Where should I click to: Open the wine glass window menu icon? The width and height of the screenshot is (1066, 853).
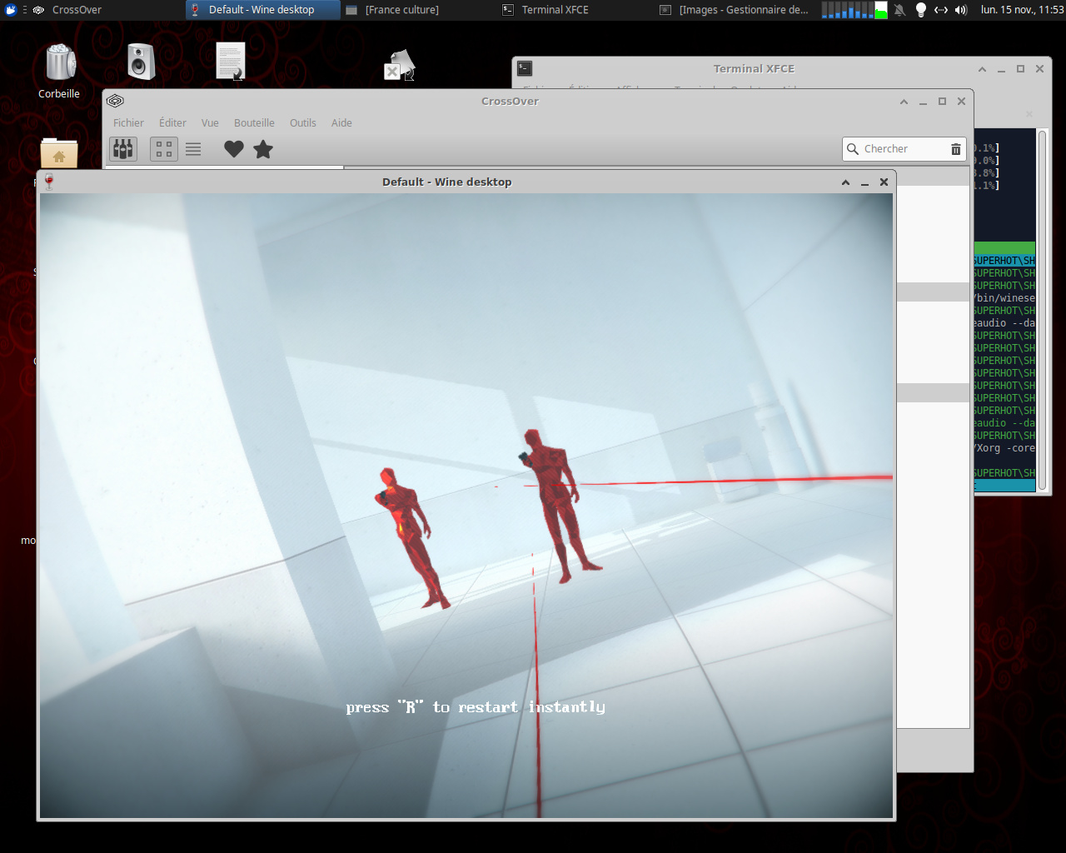pos(48,182)
